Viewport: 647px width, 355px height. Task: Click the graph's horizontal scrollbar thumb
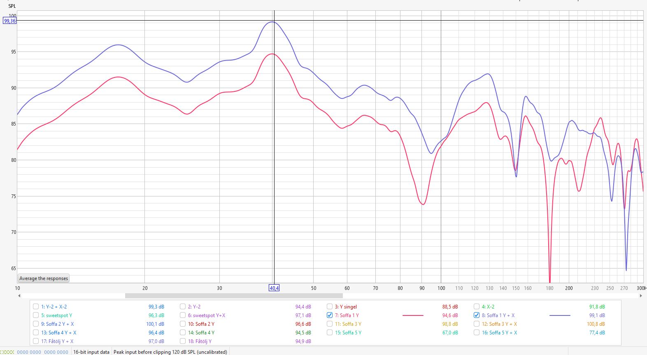pyautogui.click(x=234, y=296)
